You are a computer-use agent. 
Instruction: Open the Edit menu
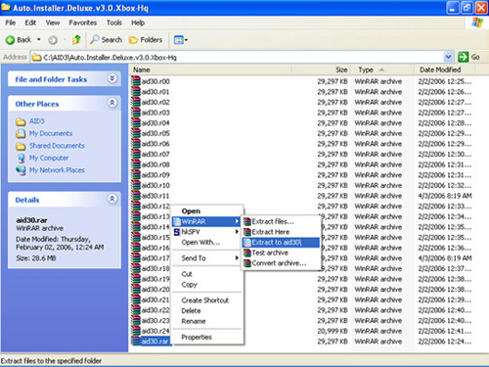(30, 23)
